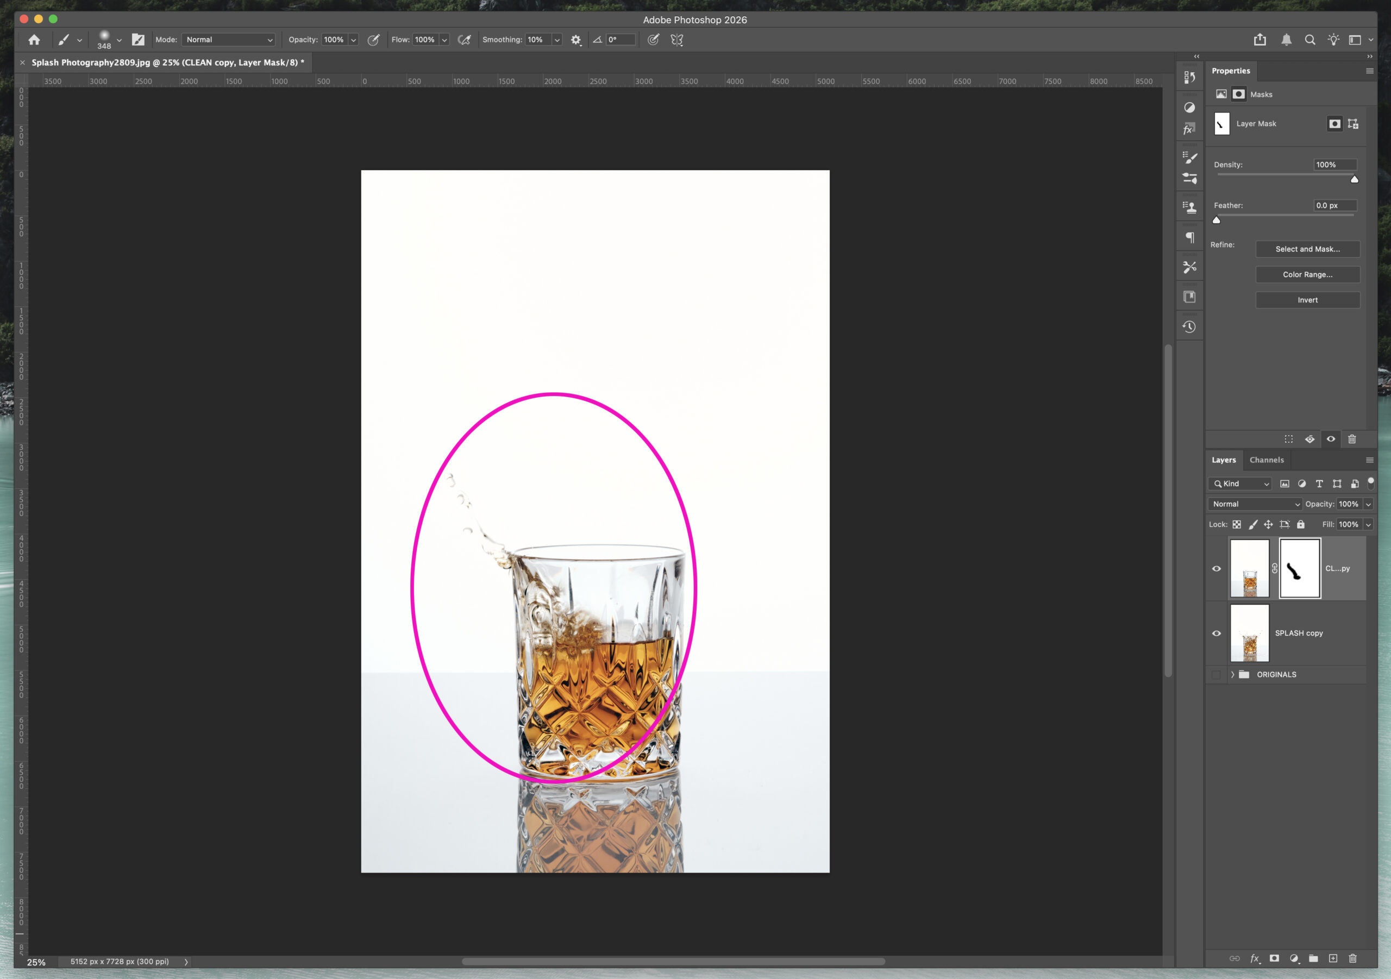The width and height of the screenshot is (1391, 979).
Task: Open the History panel icon
Action: [x=1189, y=326]
